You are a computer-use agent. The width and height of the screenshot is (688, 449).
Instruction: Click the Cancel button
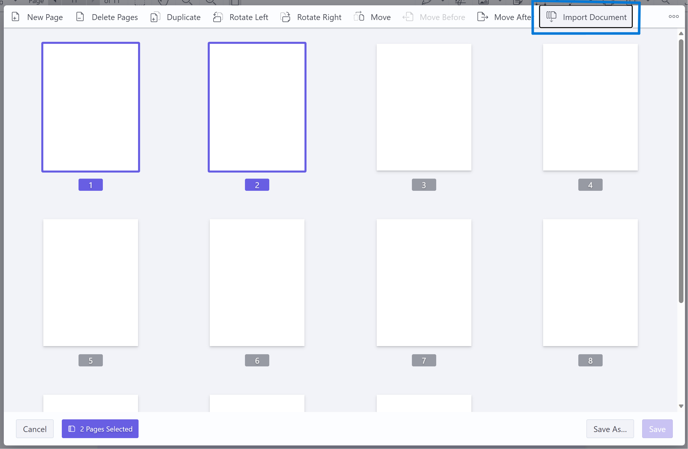tap(35, 429)
